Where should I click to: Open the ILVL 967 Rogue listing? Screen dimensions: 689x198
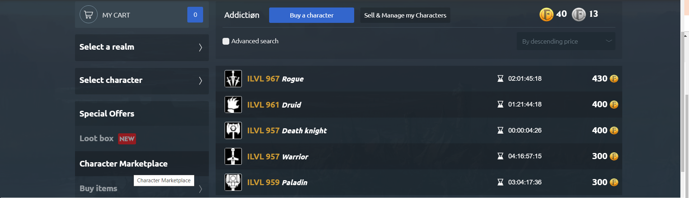tap(275, 79)
